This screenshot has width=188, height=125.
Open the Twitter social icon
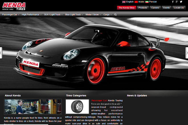tap(181, 2)
